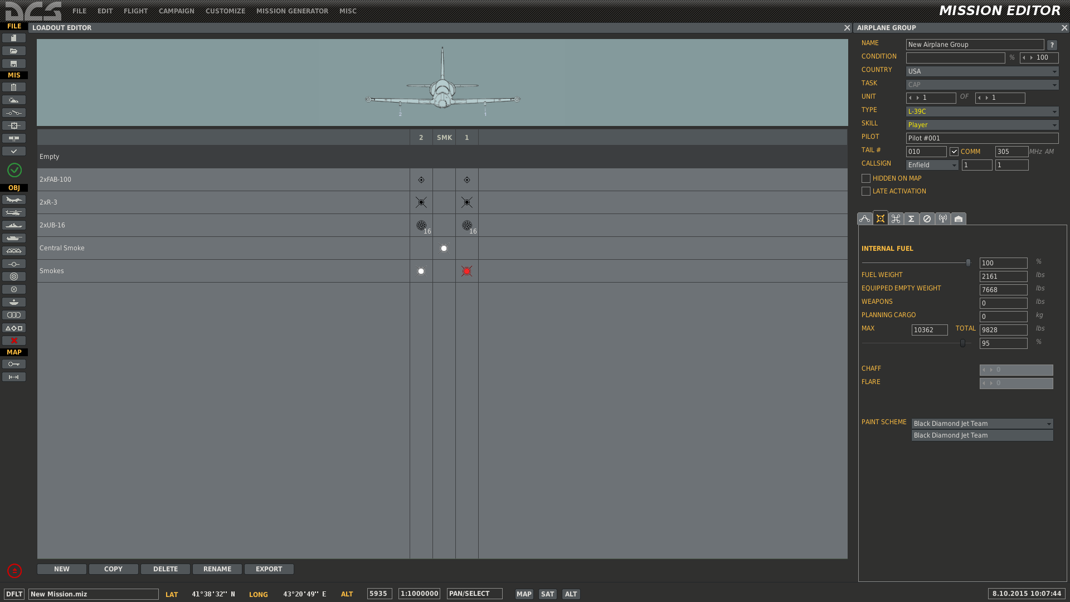Select white smoke on pylon 2
1070x602 pixels.
(x=421, y=271)
